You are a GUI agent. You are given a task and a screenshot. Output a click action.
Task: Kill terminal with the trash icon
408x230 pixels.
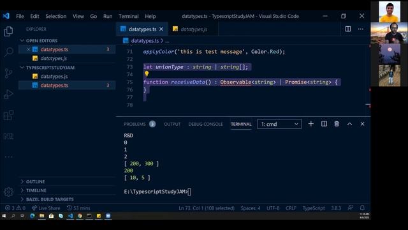337,124
